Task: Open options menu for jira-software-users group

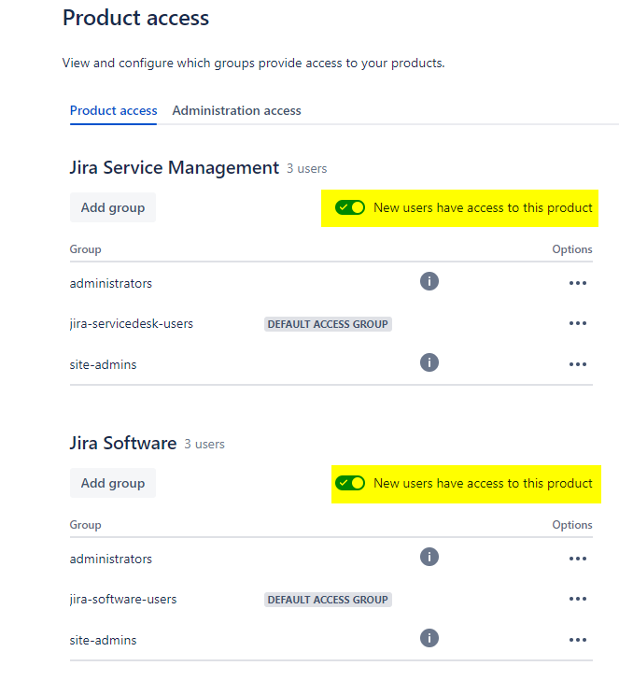Action: tap(578, 599)
